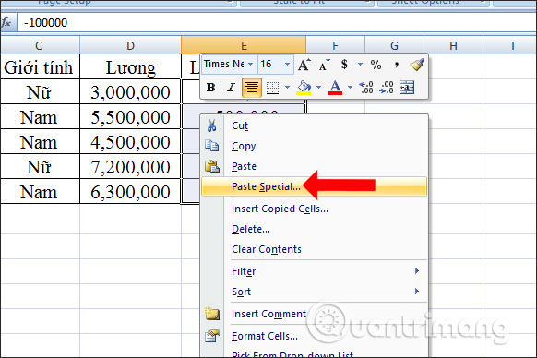Select cell with 5,500,000
The width and height of the screenshot is (537, 358).
(130, 117)
